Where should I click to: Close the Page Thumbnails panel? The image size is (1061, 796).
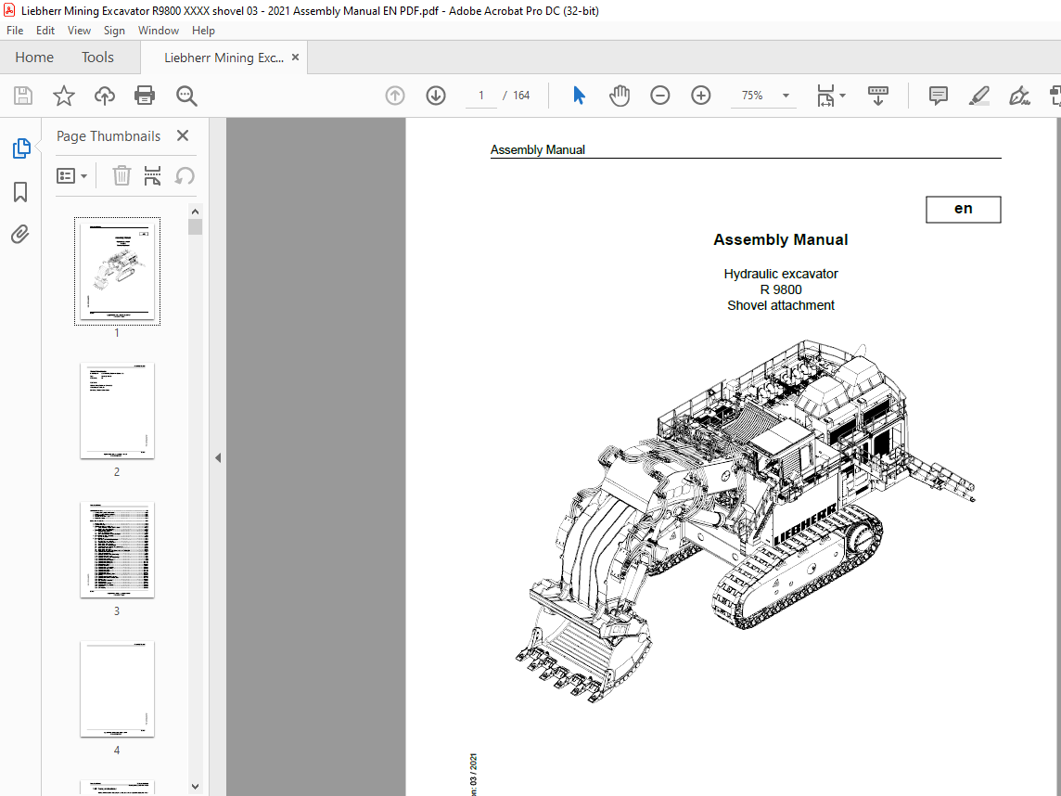tap(183, 135)
